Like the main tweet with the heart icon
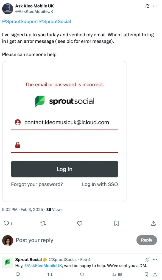The height and width of the screenshot is (280, 162). (x=80, y=223)
